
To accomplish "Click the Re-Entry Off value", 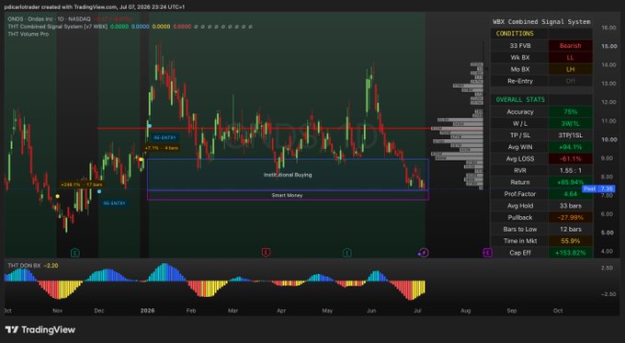I will click(571, 81).
